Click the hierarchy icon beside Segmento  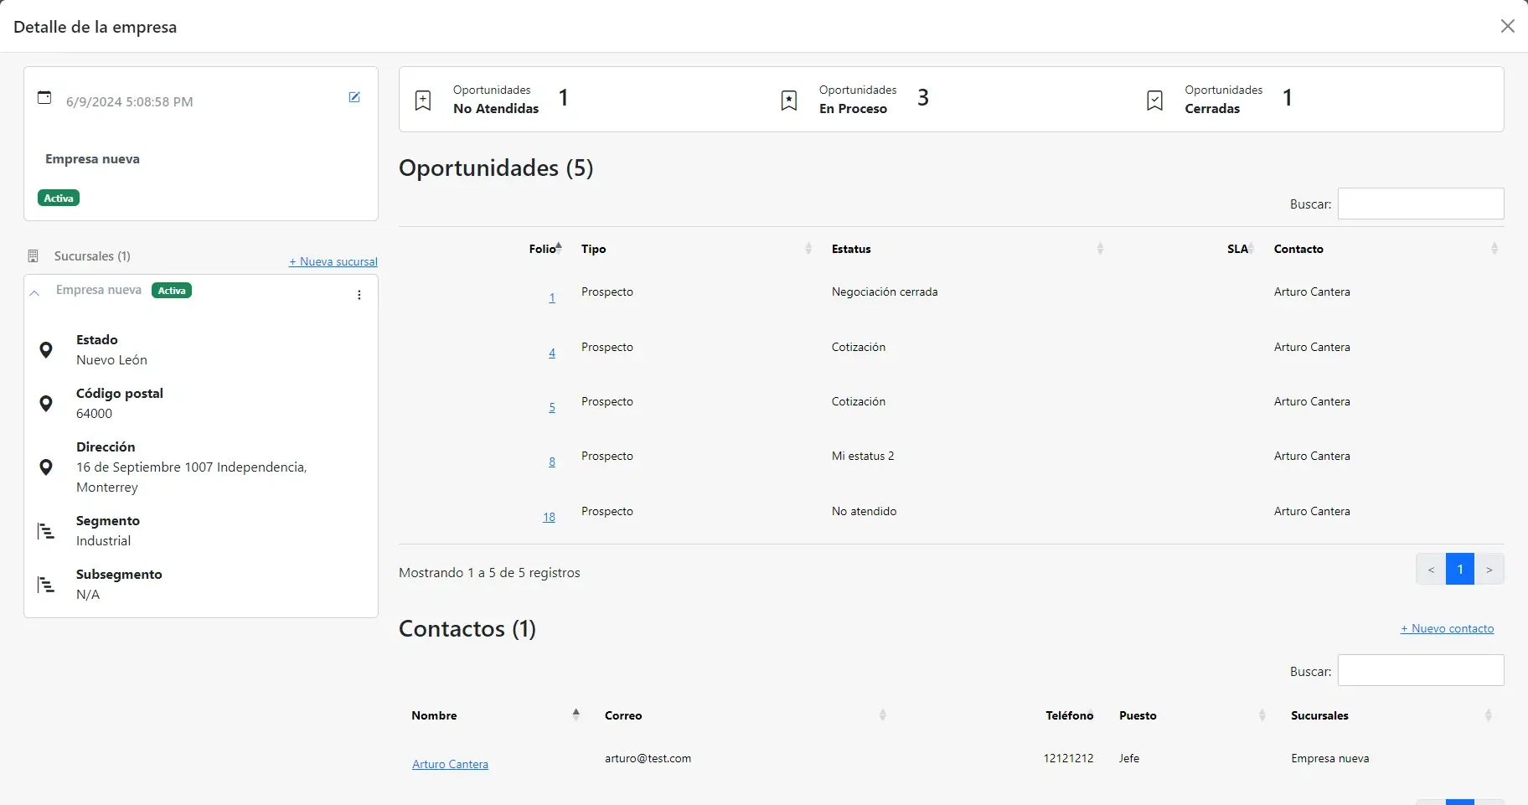tap(46, 531)
